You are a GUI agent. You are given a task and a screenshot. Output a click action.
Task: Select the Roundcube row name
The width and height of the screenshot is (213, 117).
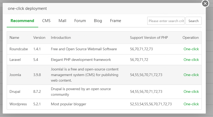(x=19, y=49)
